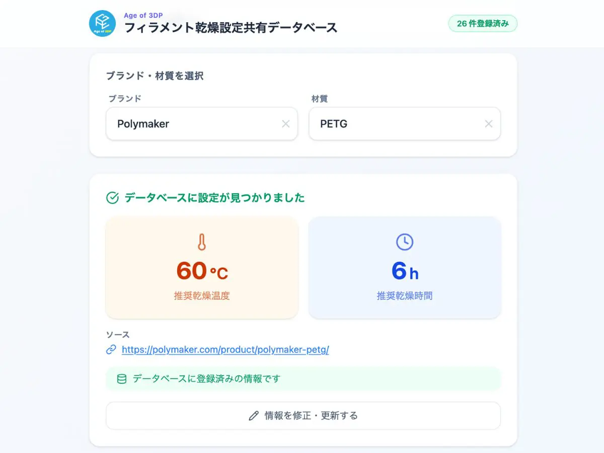Click the Age of 3DP header label text

pos(143,15)
